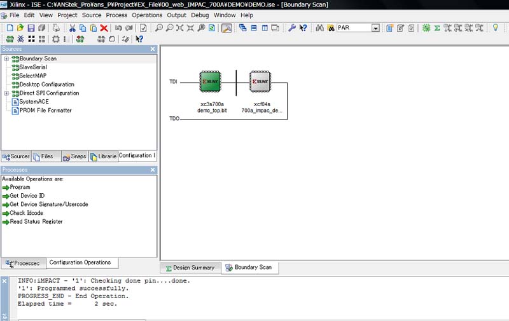
Task: Click the green gear Implement icon
Action: pyautogui.click(x=426, y=28)
